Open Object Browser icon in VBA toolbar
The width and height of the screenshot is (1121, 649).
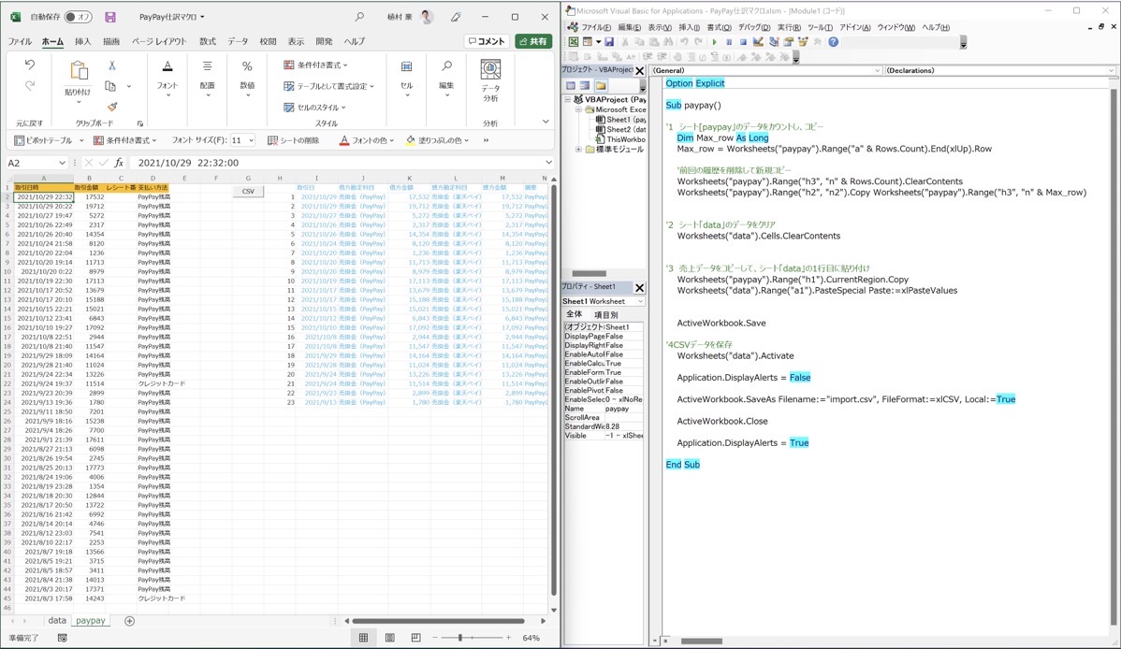[x=803, y=42]
